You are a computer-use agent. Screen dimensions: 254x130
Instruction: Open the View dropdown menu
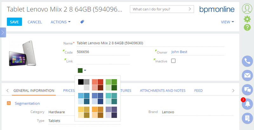(227, 22)
